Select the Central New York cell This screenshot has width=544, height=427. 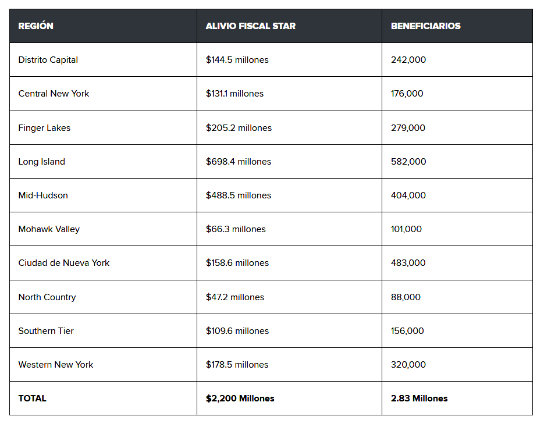54,94
